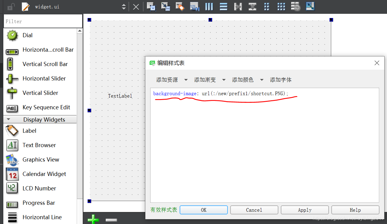Click the background-image line of stylesheet code
This screenshot has height=224, width=387.
(221, 94)
